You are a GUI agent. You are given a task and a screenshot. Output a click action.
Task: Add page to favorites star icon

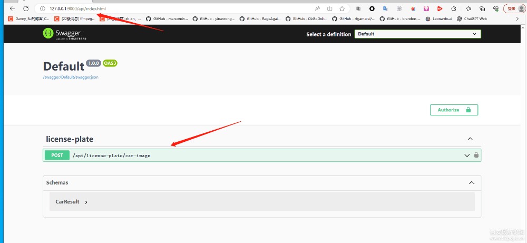[x=342, y=8]
